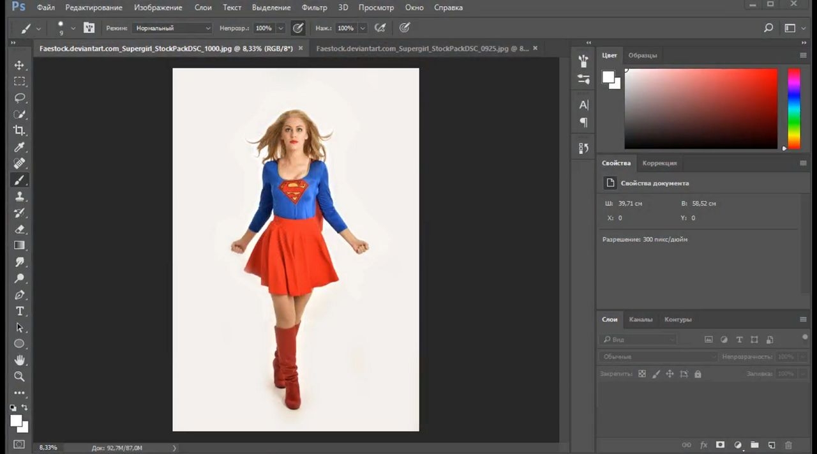Viewport: 817px width, 454px height.
Task: Select the Gradient tool
Action: point(19,245)
